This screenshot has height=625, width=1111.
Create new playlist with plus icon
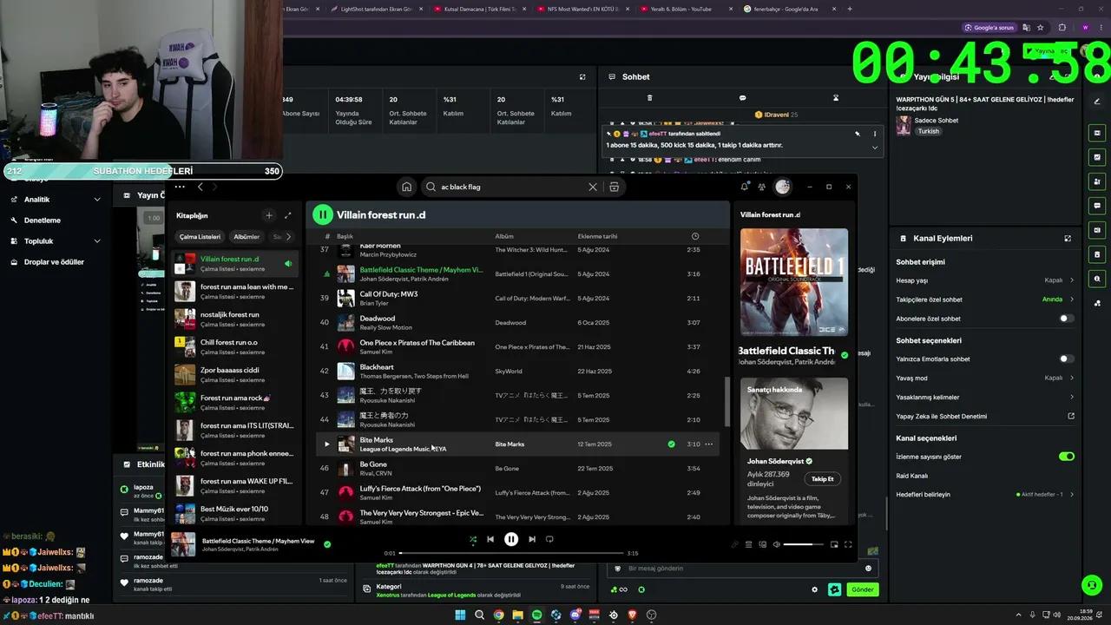[269, 215]
